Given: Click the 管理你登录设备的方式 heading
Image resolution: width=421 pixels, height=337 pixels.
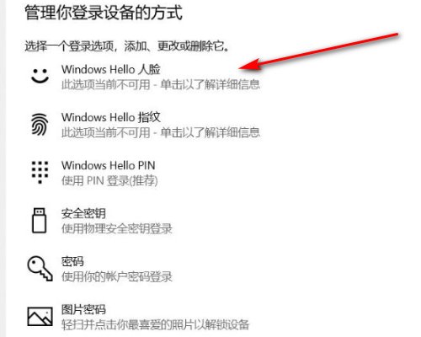Looking at the screenshot, I should pos(104,13).
